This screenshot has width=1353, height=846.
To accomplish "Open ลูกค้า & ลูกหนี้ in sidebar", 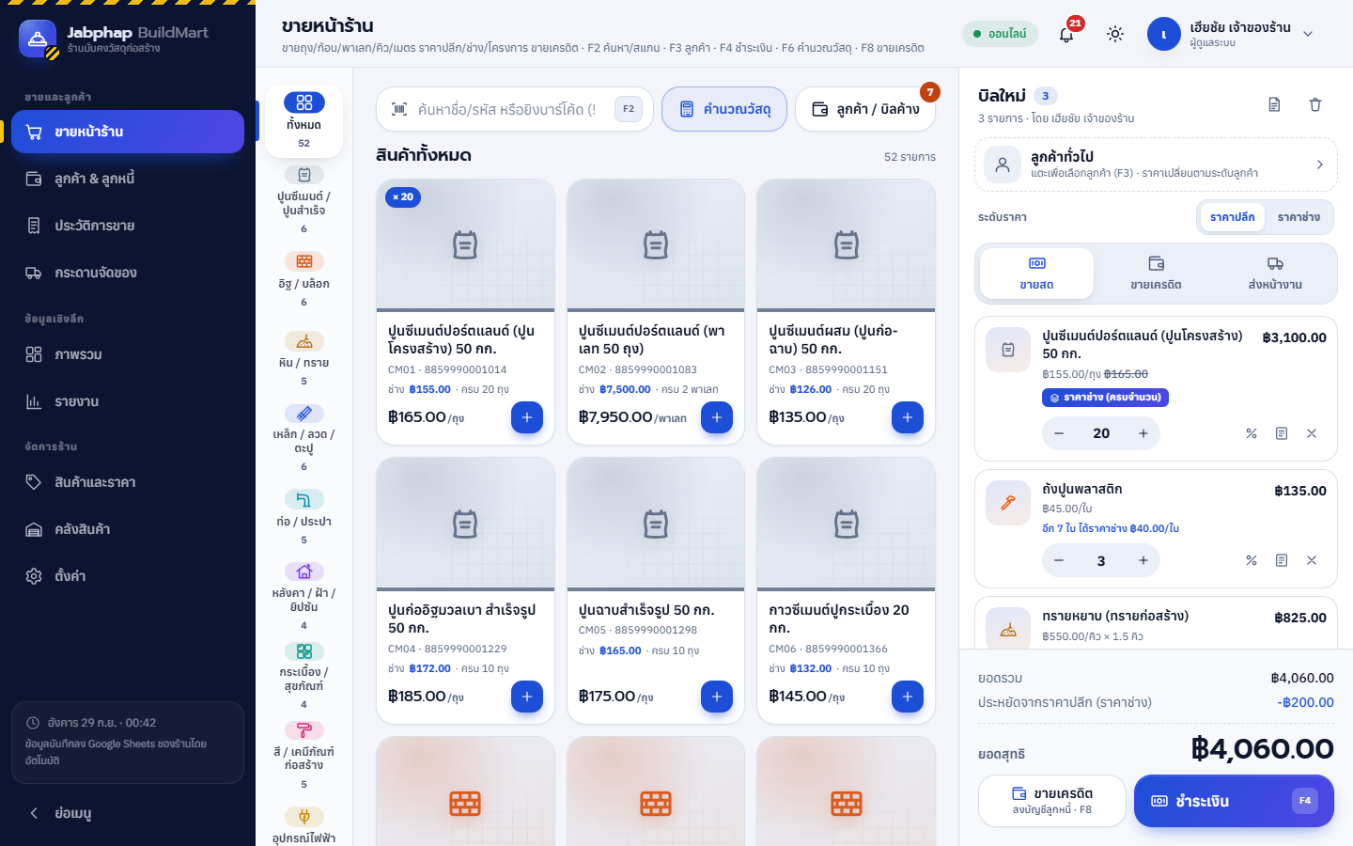I will (x=128, y=179).
